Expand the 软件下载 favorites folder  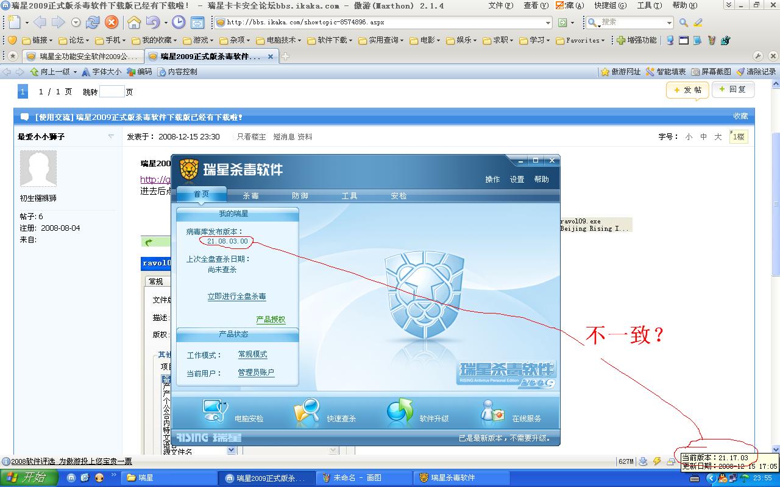(x=331, y=40)
